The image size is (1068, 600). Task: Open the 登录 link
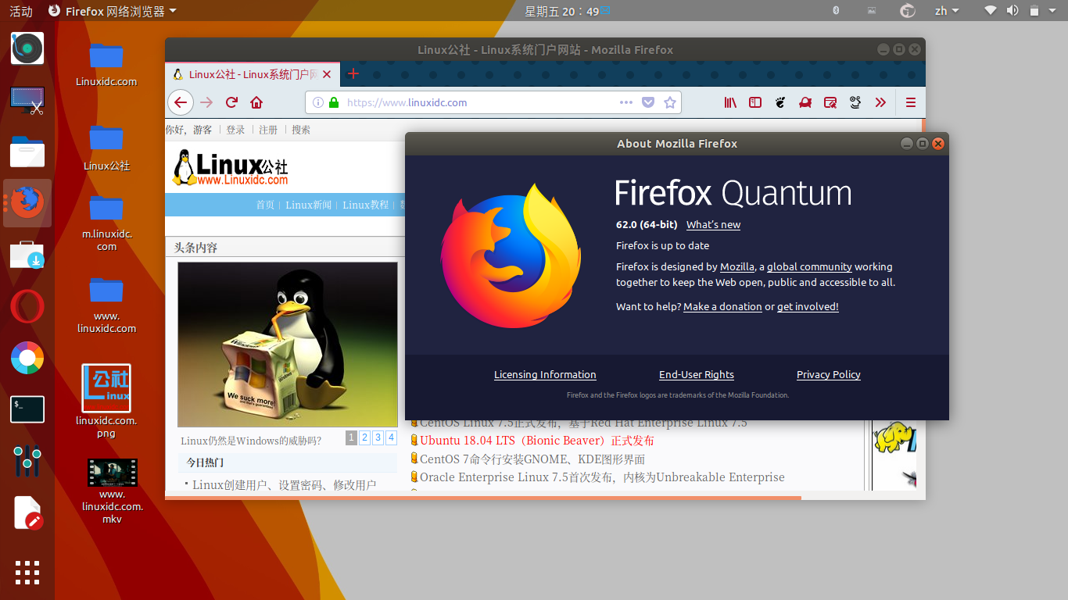tap(235, 130)
